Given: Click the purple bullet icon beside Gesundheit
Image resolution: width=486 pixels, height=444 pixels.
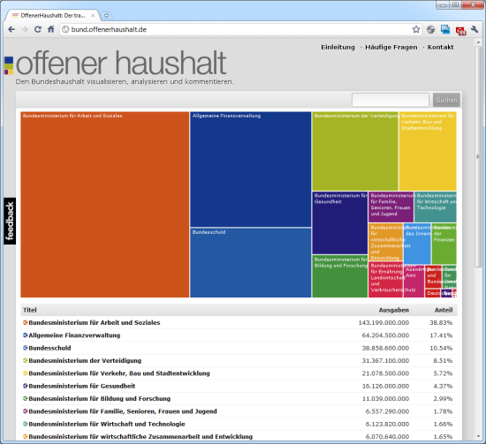Looking at the screenshot, I should [x=26, y=386].
